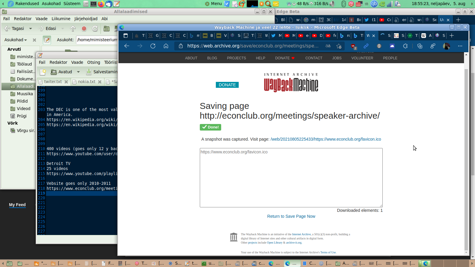Open new tab in front Edge window
The image size is (475, 267).
click(452, 36)
